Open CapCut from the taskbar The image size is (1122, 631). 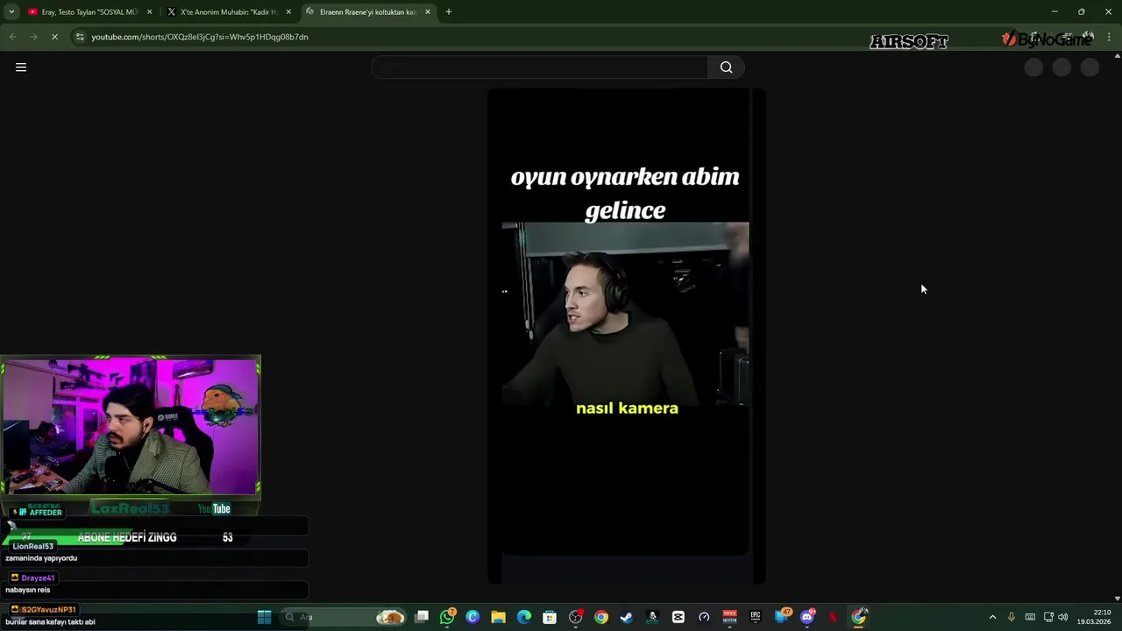point(678,617)
